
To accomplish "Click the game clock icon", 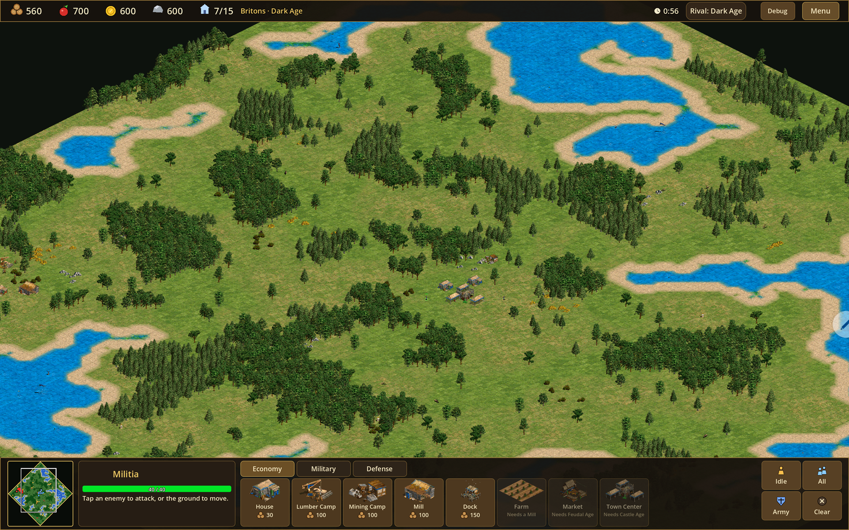I will [x=657, y=11].
